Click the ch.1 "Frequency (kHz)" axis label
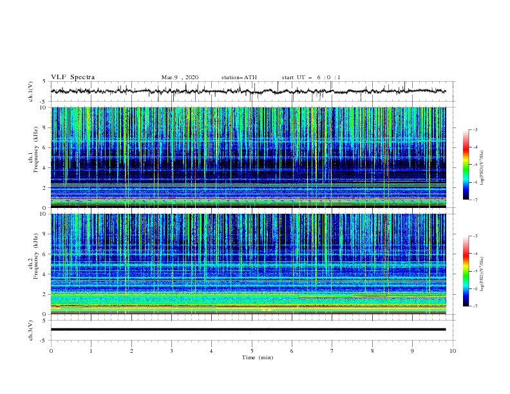This screenshot has height=394, width=510. pos(36,148)
